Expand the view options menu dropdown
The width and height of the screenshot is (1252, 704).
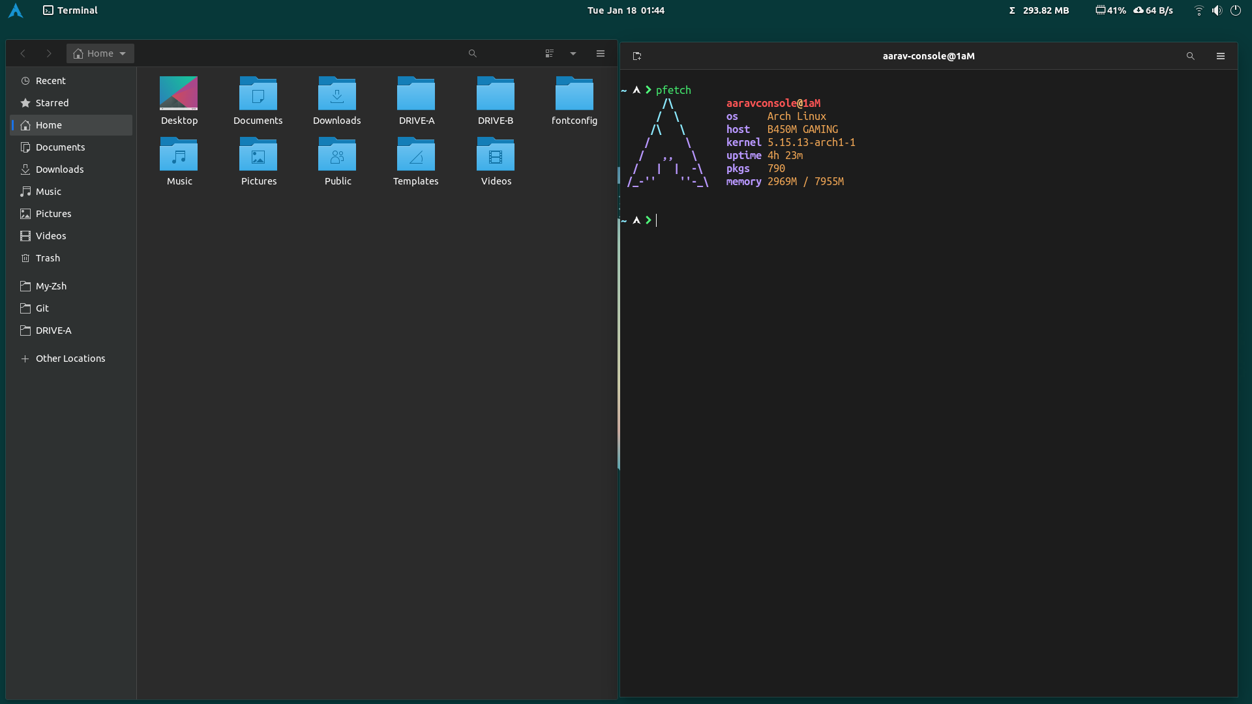pyautogui.click(x=574, y=53)
